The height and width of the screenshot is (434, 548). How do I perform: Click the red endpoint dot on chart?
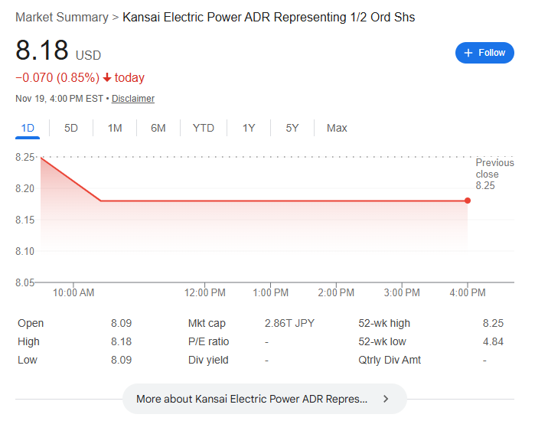coord(468,201)
